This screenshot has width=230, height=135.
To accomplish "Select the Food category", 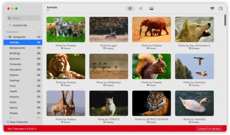I will click(x=23, y=86).
